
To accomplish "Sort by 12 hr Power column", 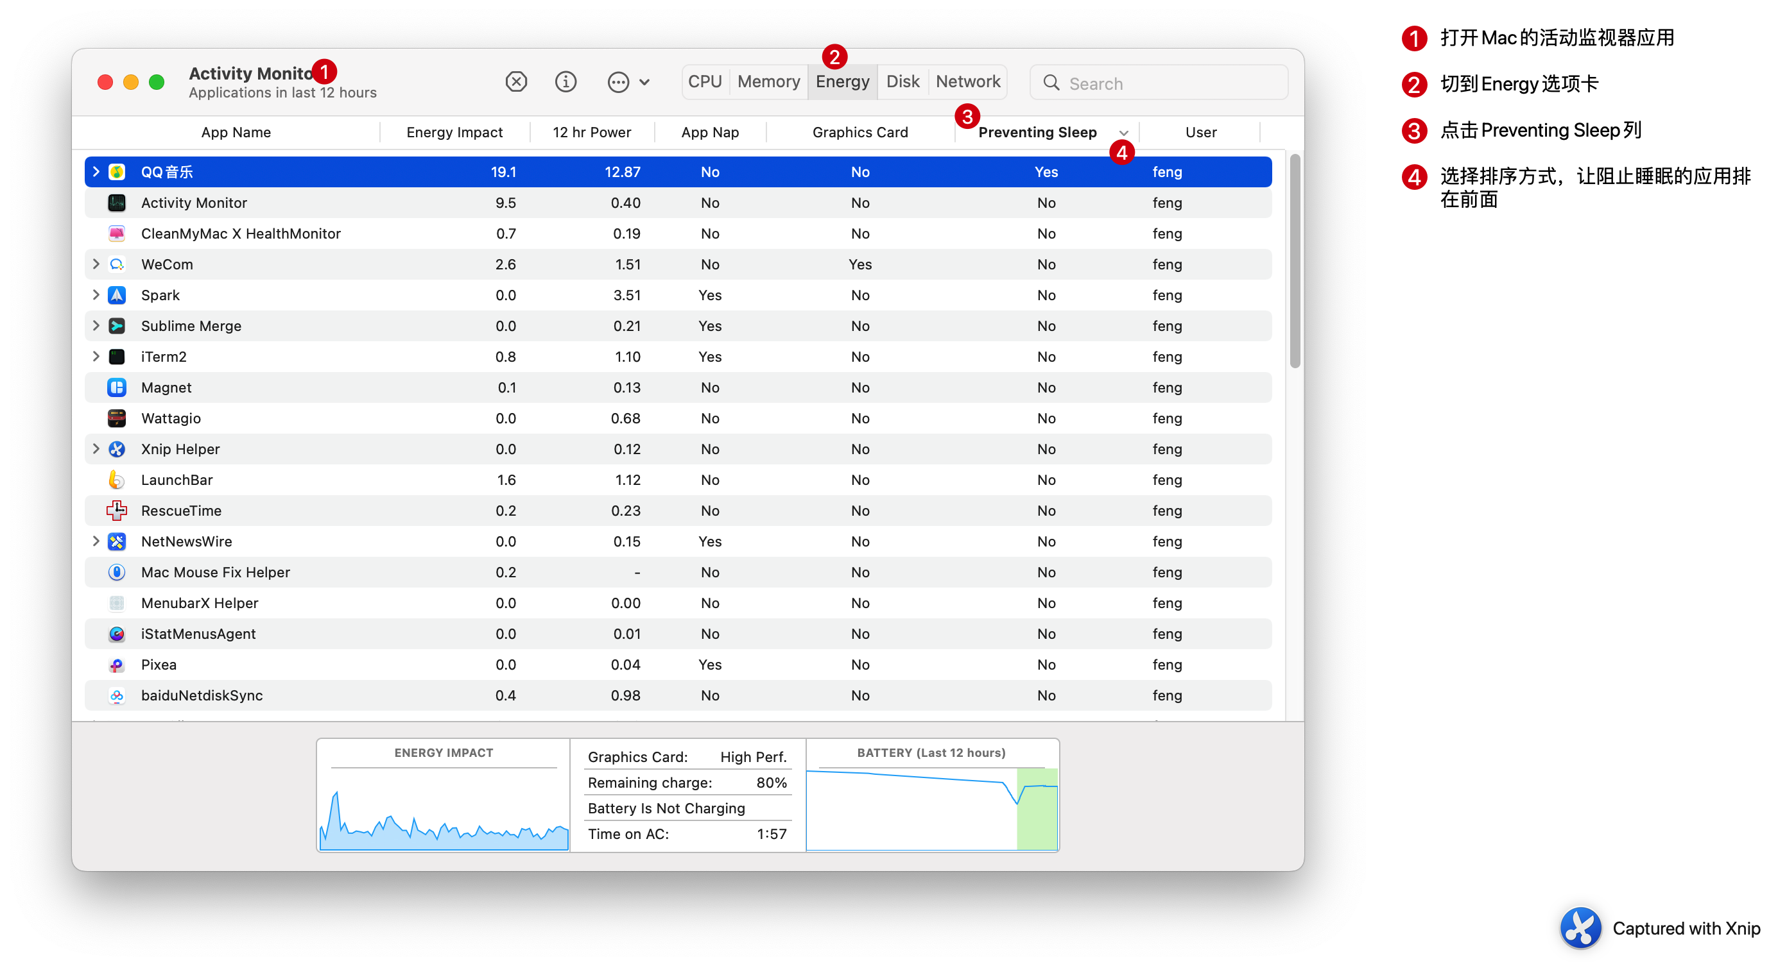I will tap(592, 131).
